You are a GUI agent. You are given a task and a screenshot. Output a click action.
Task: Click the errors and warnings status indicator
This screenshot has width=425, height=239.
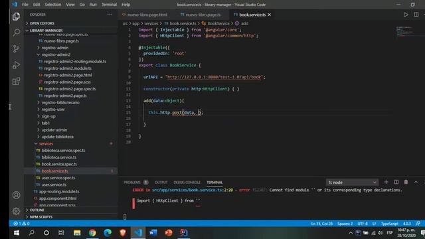tap(22, 224)
